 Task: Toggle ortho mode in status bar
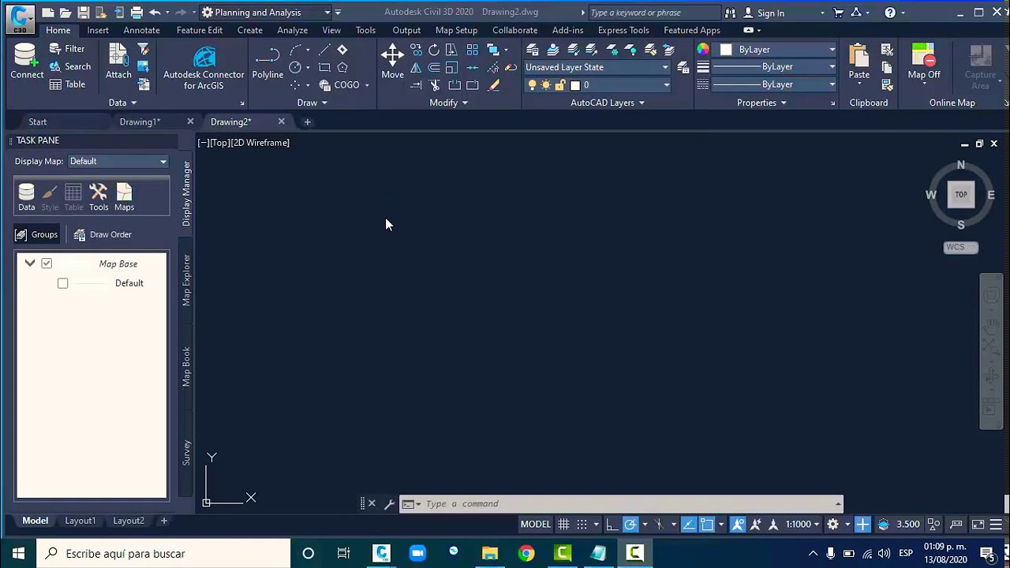point(612,524)
